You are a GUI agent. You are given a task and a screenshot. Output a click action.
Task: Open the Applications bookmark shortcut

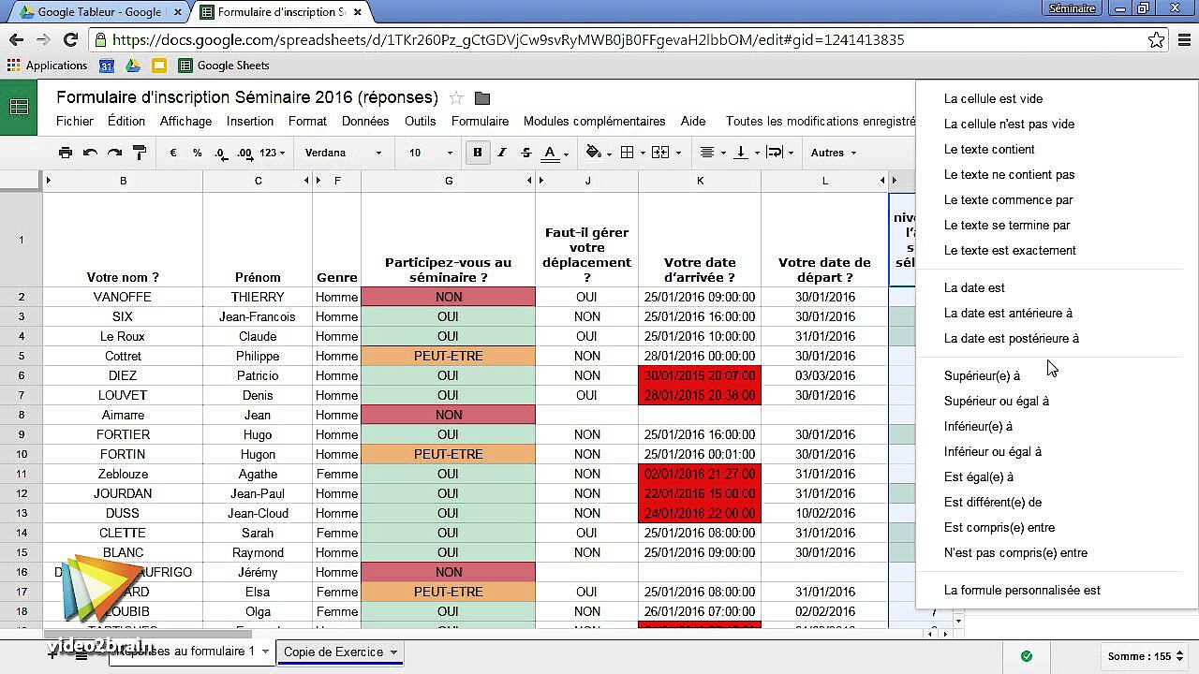click(47, 66)
